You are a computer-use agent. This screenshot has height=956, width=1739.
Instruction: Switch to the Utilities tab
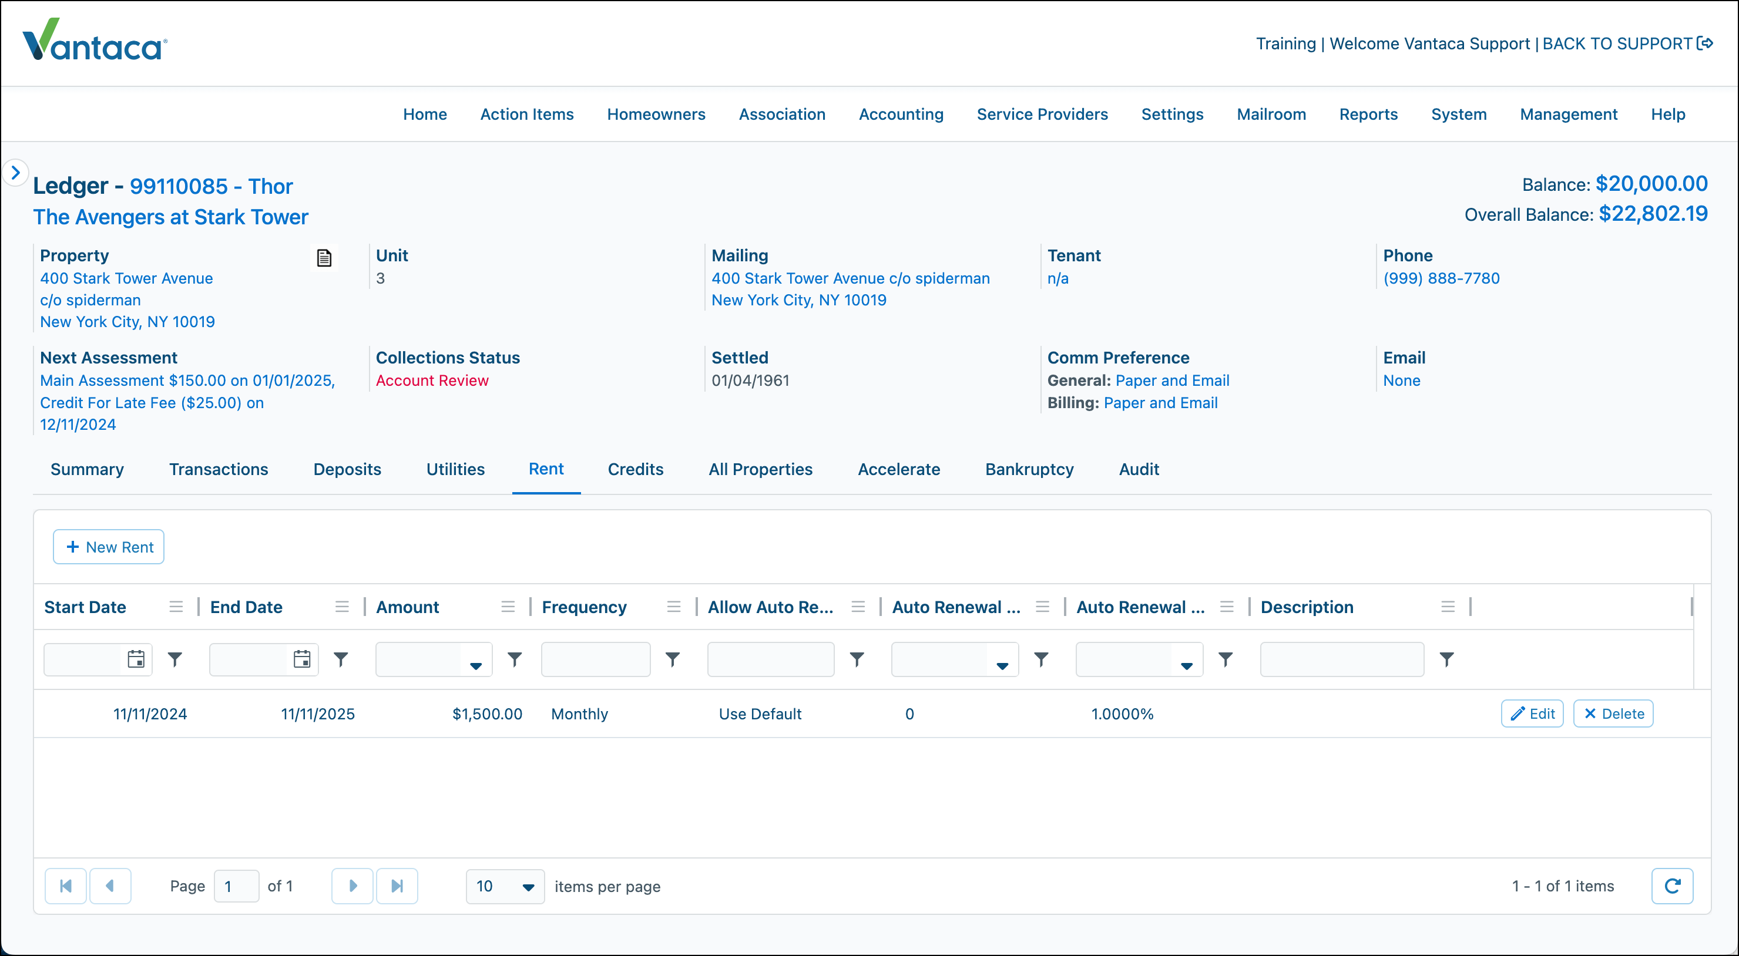[x=456, y=469]
